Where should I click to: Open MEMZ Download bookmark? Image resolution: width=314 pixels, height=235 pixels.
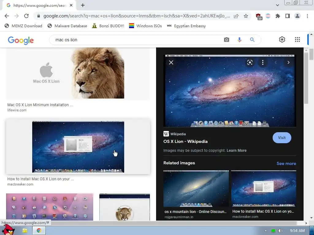pos(23,26)
